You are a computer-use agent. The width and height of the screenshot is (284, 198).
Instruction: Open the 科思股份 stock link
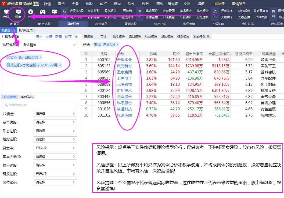pos(124,103)
